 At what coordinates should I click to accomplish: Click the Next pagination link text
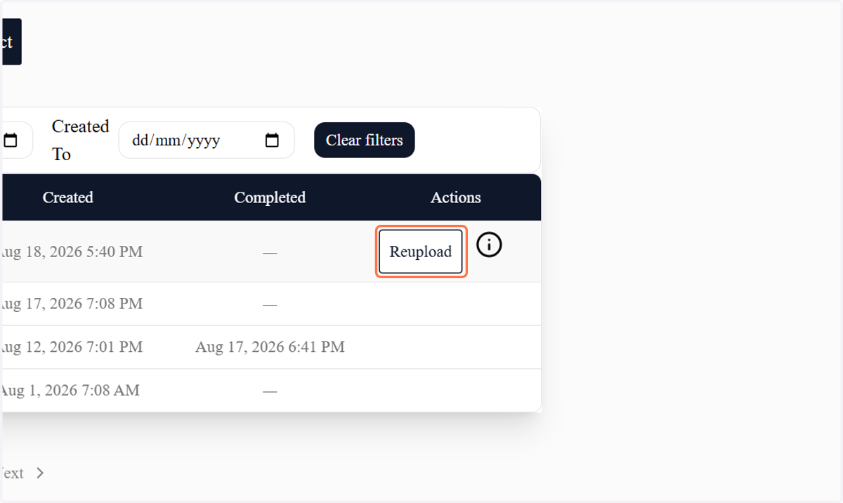coord(12,473)
